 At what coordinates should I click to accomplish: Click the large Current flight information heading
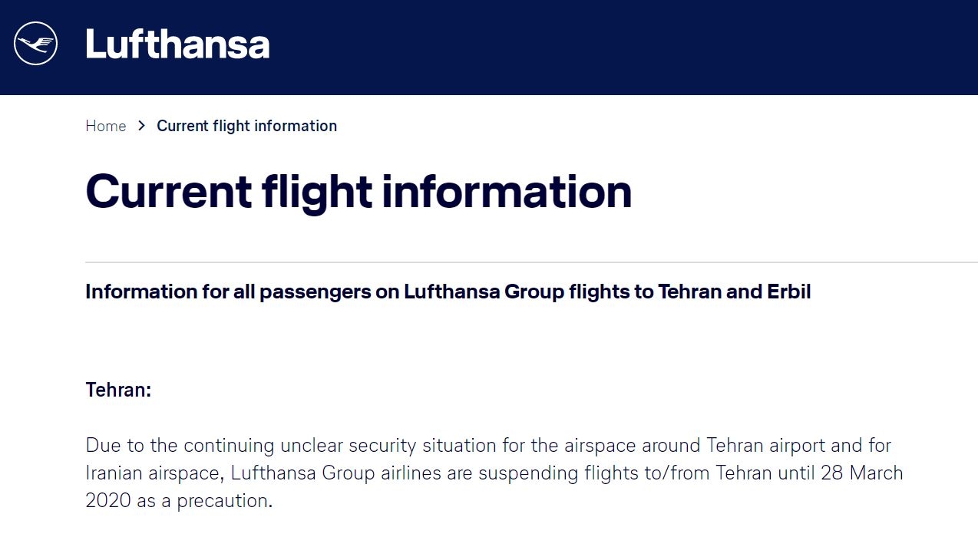coord(358,191)
